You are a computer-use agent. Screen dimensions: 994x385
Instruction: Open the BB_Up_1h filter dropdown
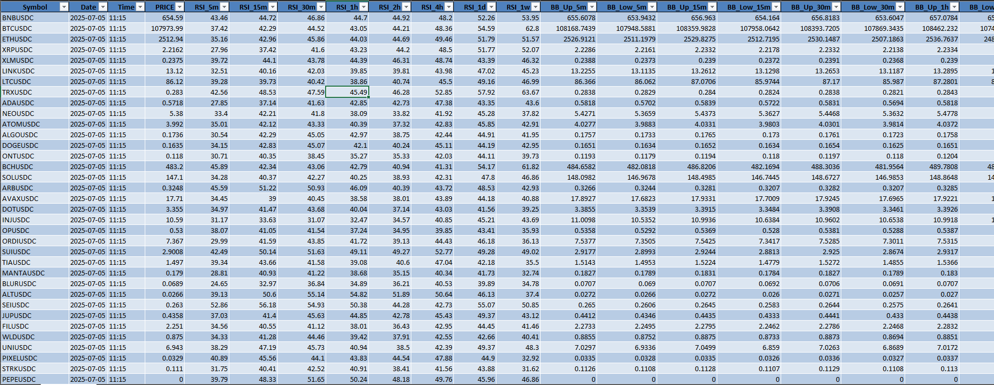tap(954, 7)
